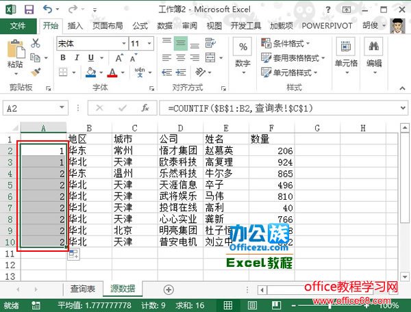Toggle middle vertical alignment
The image size is (411, 312).
[181, 43]
